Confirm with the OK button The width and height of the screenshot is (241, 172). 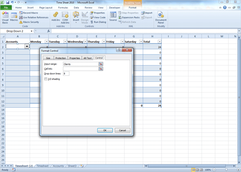coord(105,130)
